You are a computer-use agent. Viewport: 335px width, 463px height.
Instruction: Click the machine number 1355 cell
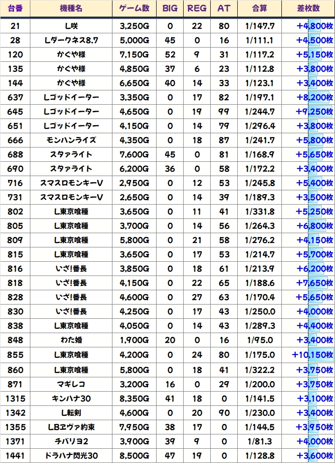pos(15,427)
